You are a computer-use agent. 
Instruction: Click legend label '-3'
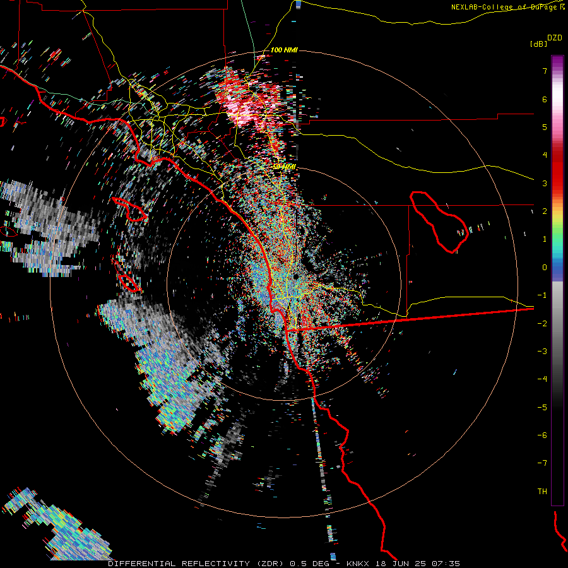(542, 352)
